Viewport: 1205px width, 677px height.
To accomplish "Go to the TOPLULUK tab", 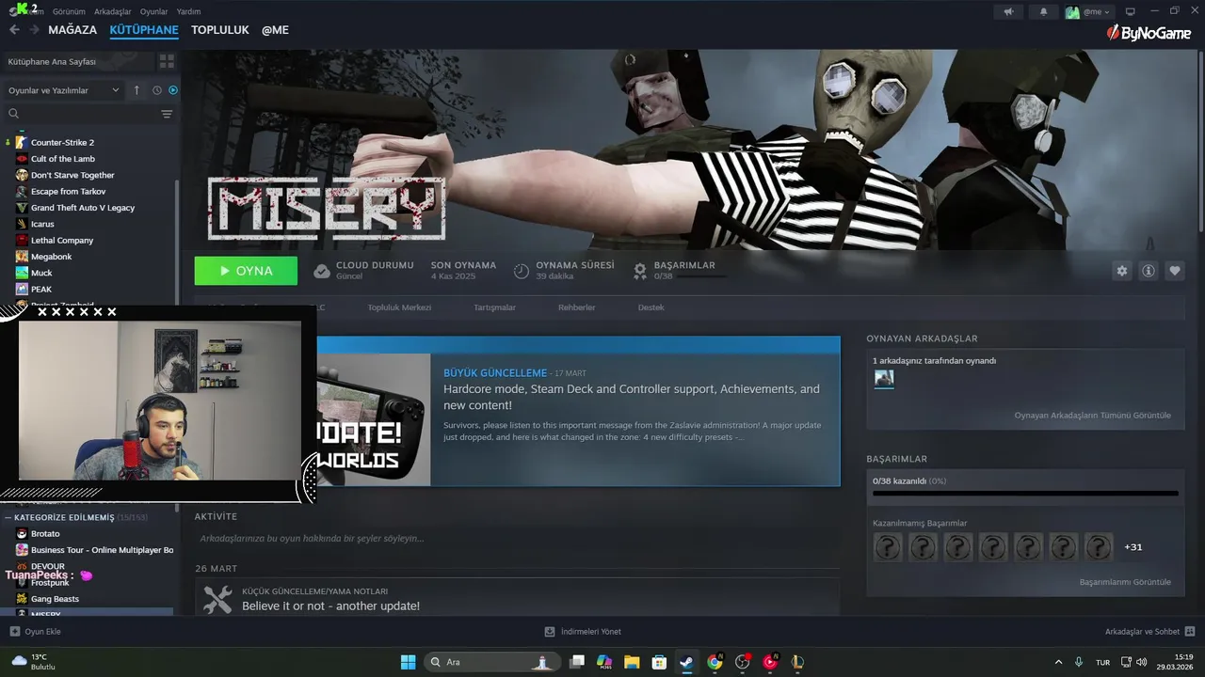I will pos(220,30).
